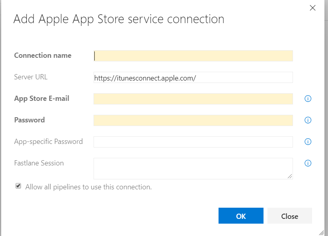Grab the Fastlane Session textarea resize handle
Image resolution: width=328 pixels, height=236 pixels.
click(x=290, y=176)
